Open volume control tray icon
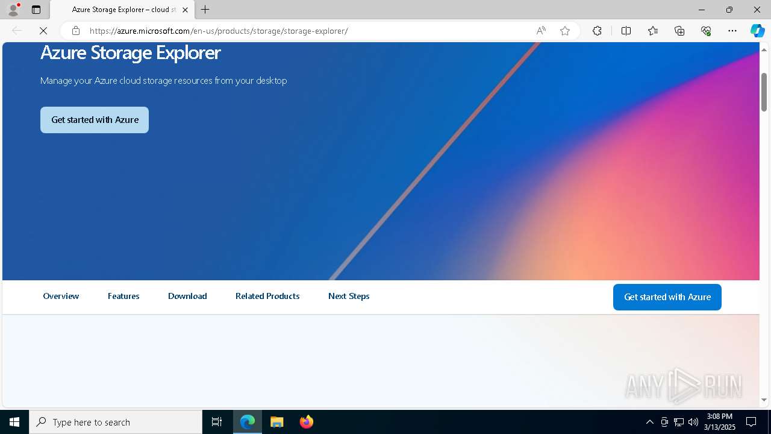The image size is (771, 434). point(693,422)
